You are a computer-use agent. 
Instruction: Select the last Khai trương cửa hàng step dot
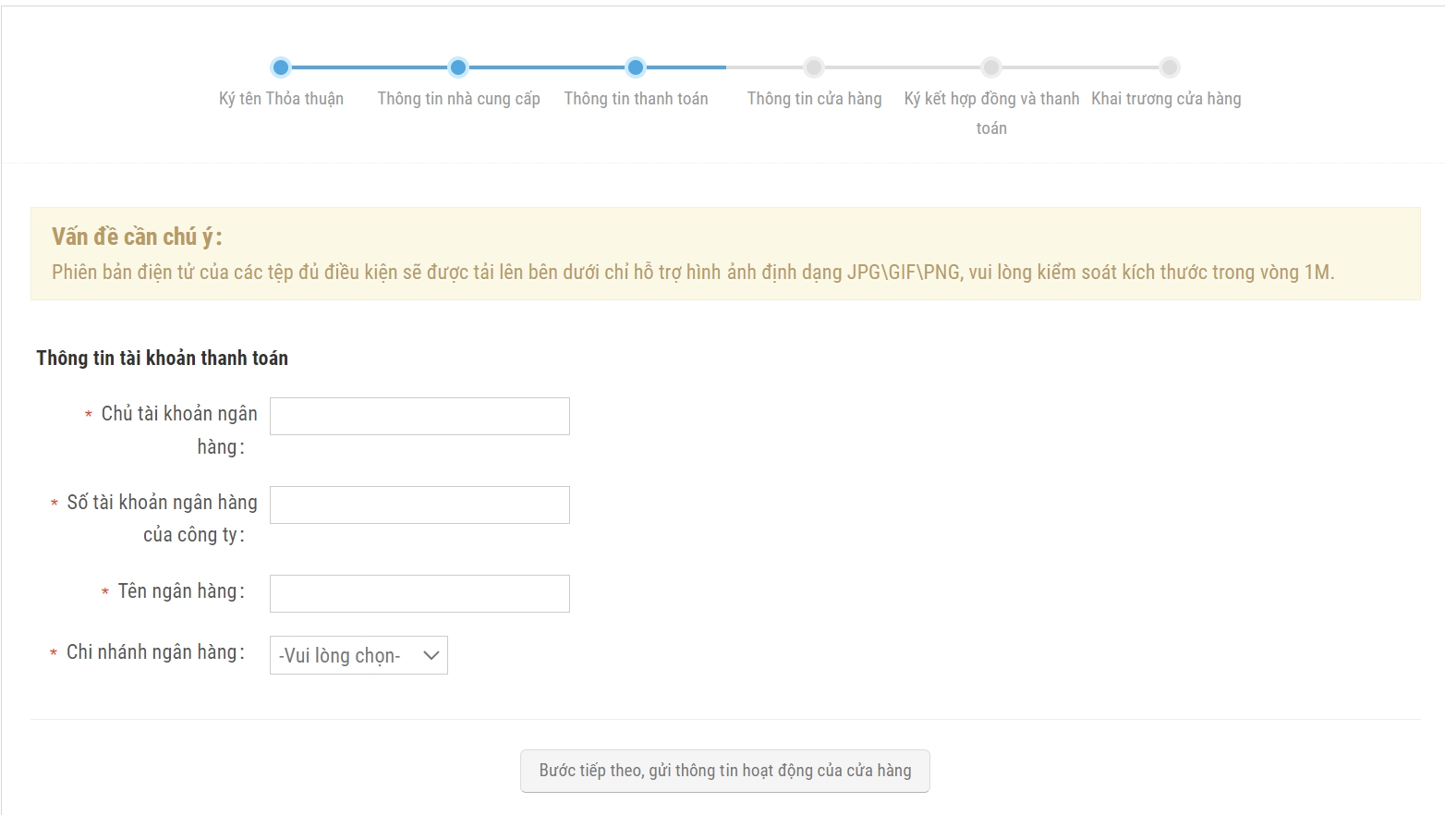pyautogui.click(x=1170, y=67)
